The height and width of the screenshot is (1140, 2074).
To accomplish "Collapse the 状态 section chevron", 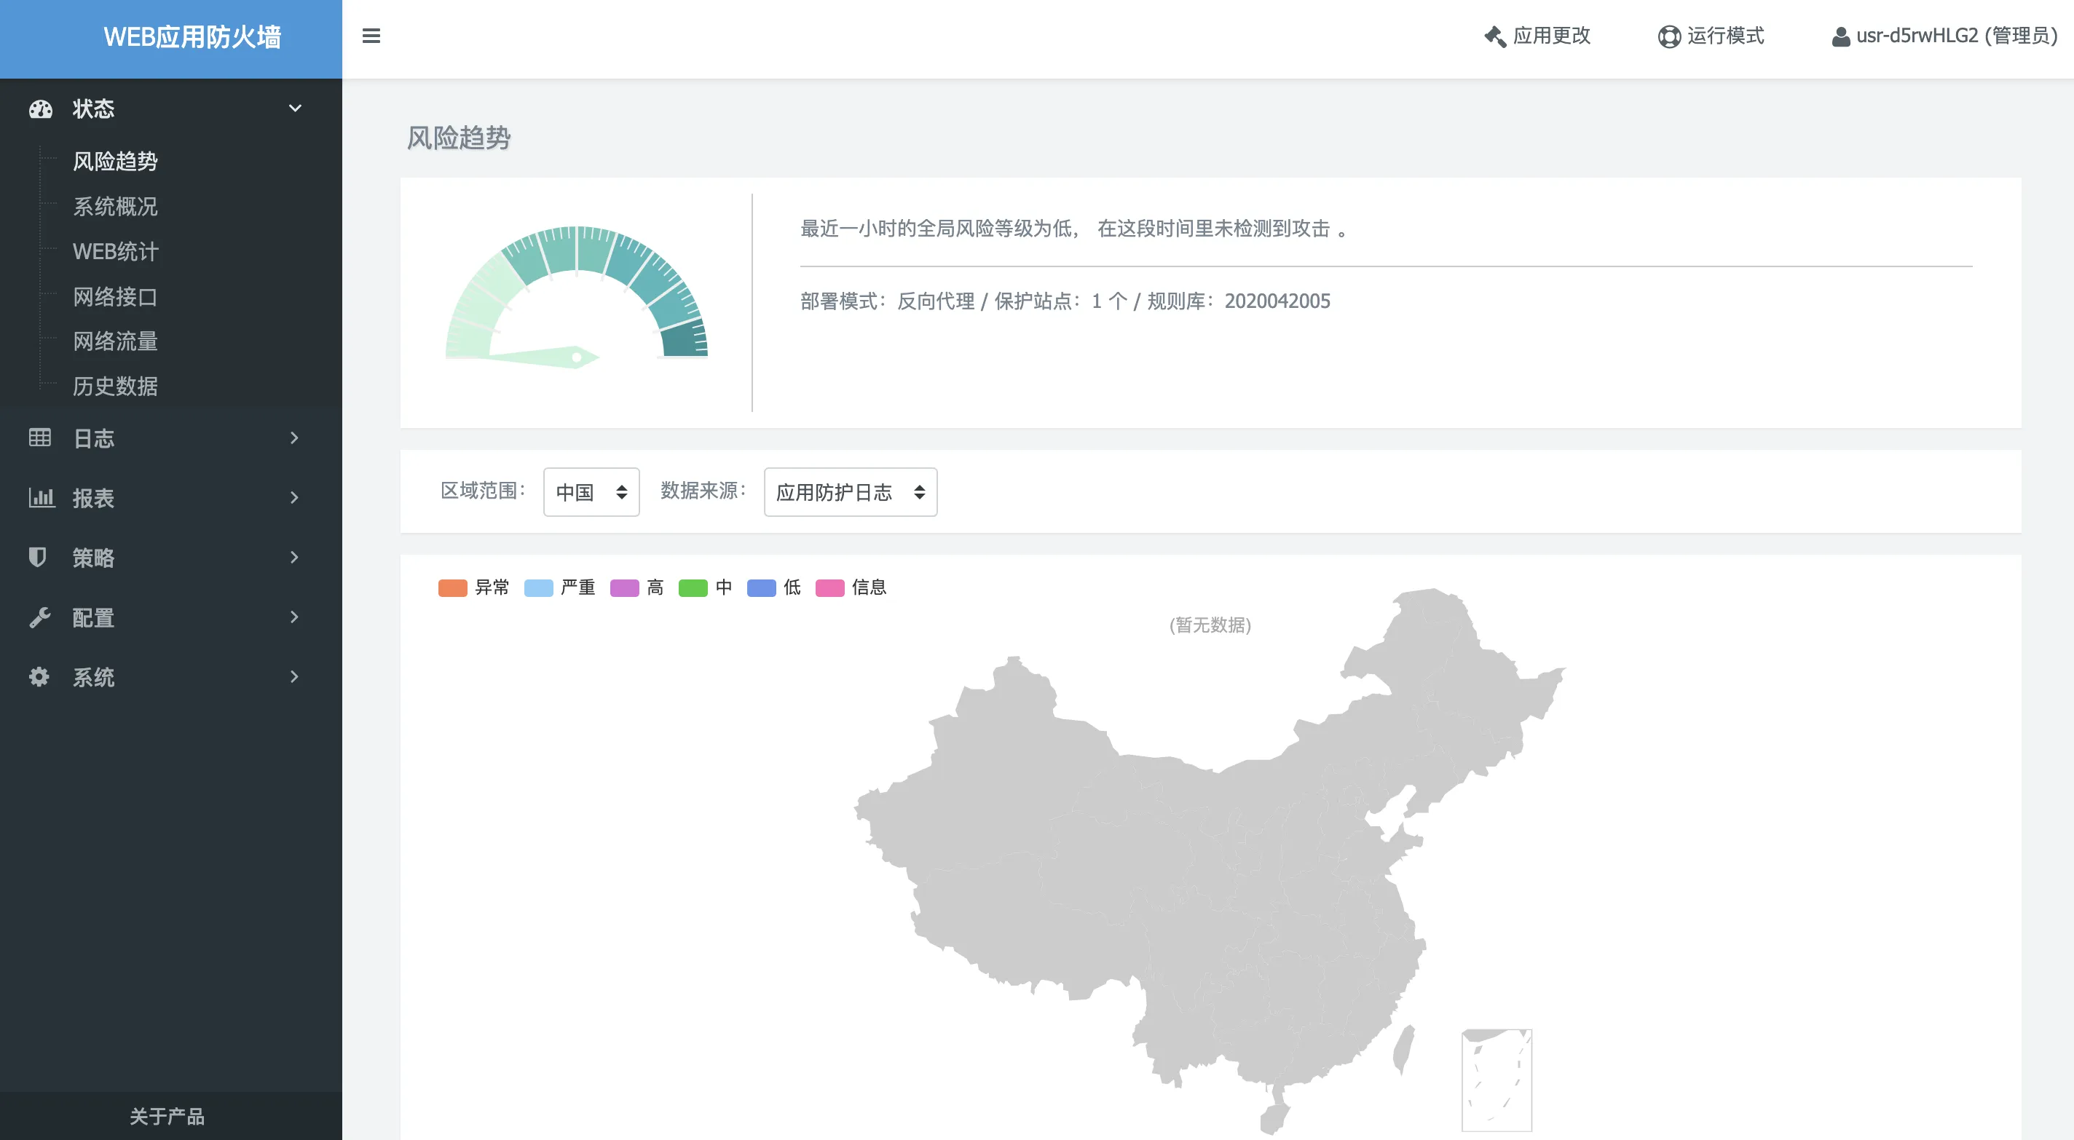I will tap(295, 108).
